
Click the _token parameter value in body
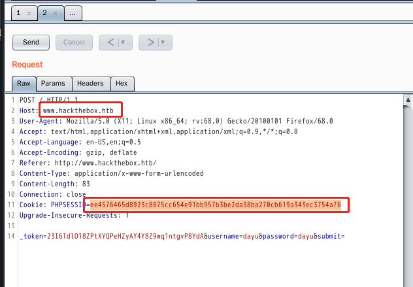125,236
